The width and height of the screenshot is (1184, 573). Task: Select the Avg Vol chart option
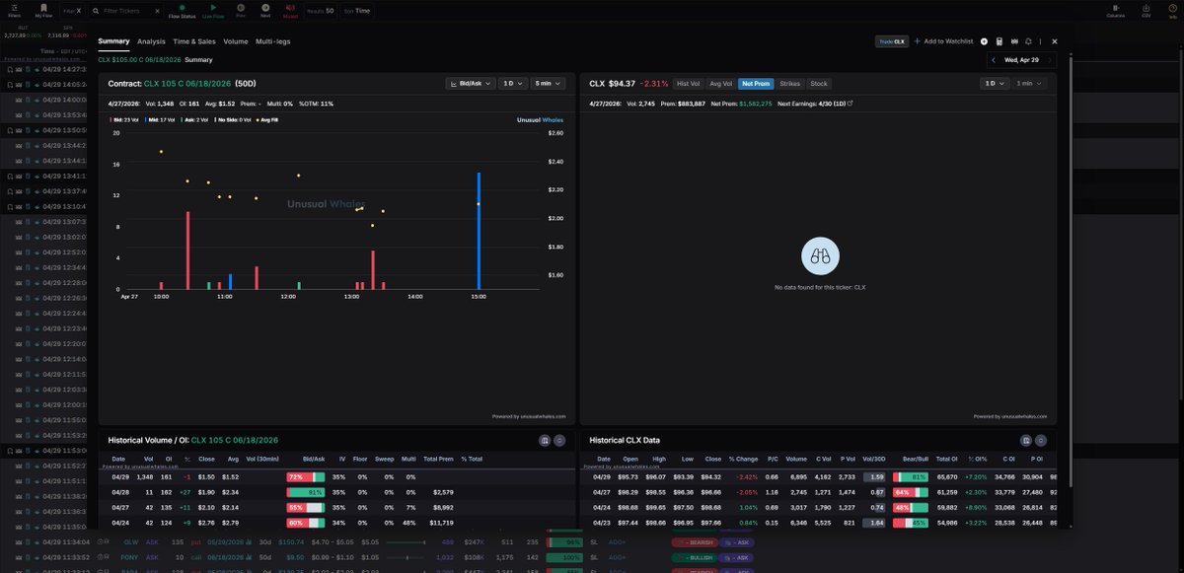point(720,84)
